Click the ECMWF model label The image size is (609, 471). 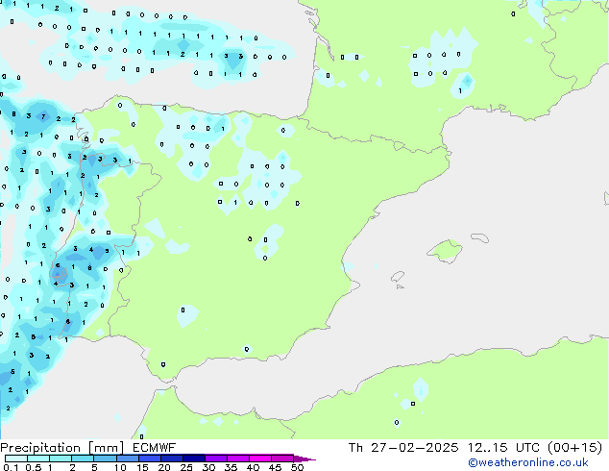[155, 448]
